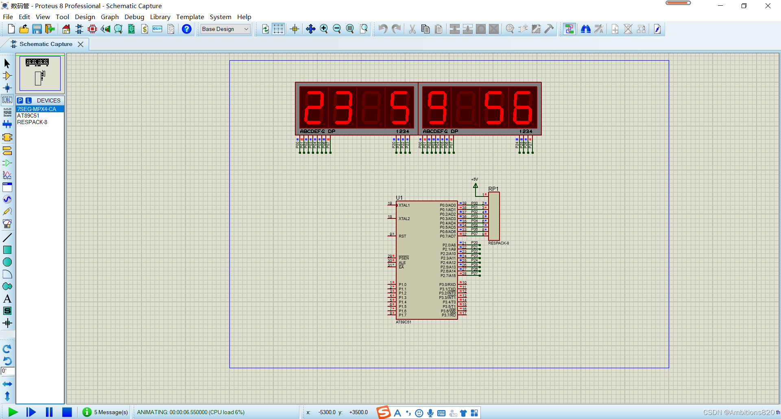Open the Library menu

pyautogui.click(x=160, y=17)
